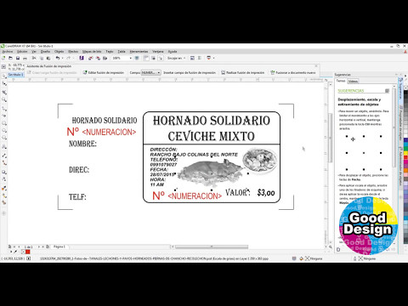The height and width of the screenshot is (306, 408).
Task: Click the Cut scissors icon
Action: click(x=34, y=58)
